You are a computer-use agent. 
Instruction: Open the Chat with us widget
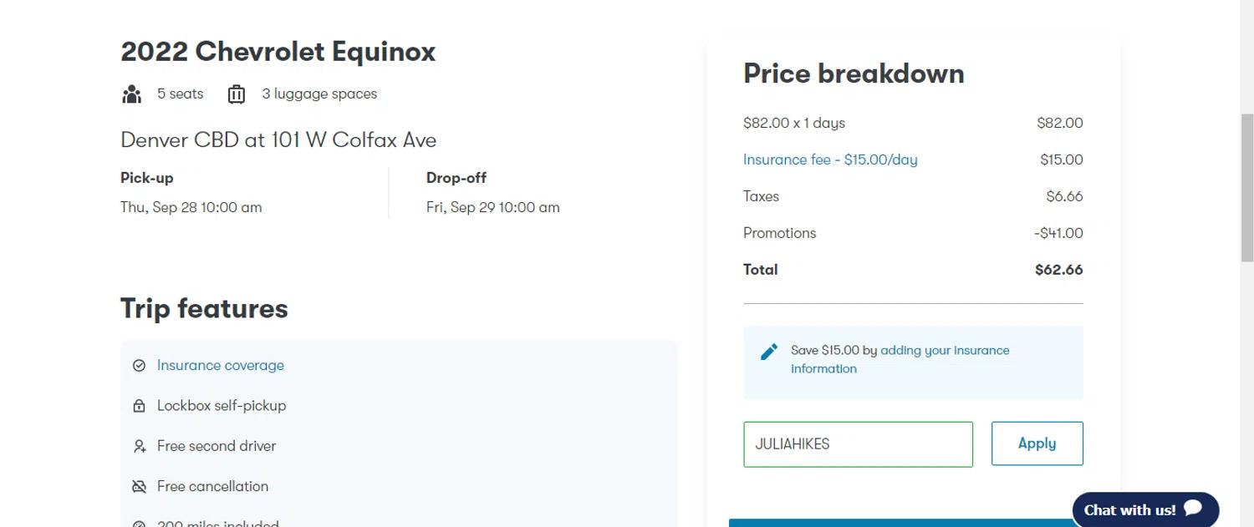click(x=1129, y=509)
